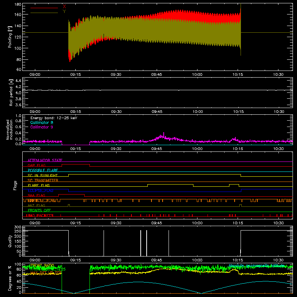This screenshot has height=297, width=297.
Task: Click the FLARE_FLAG label
Action: [x=39, y=185]
